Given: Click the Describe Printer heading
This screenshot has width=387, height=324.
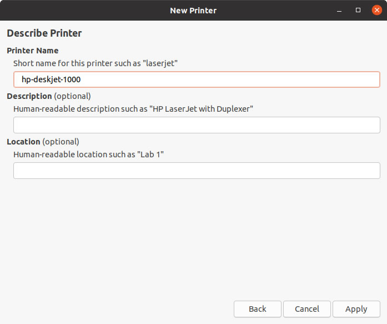Looking at the screenshot, I should [x=44, y=33].
